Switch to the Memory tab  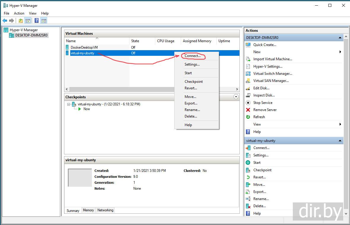point(88,210)
